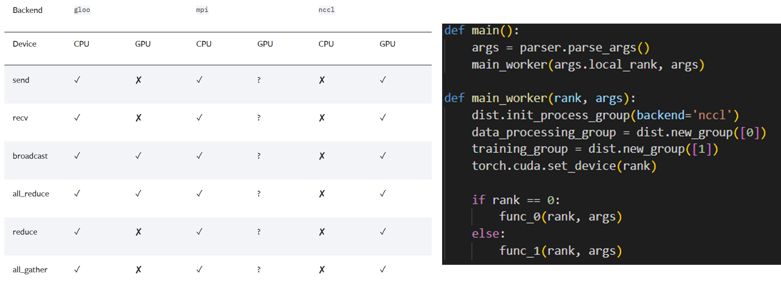Click all_gather row's gloo GPU cross
Image resolution: width=781 pixels, height=288 pixels.
(x=138, y=270)
